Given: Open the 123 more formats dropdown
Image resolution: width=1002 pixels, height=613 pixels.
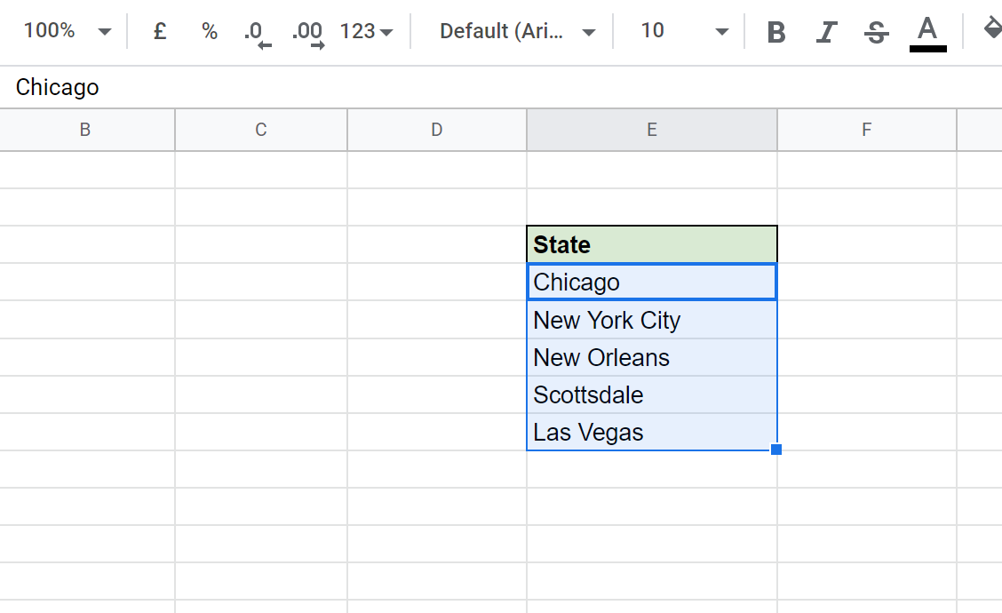Looking at the screenshot, I should [x=366, y=31].
